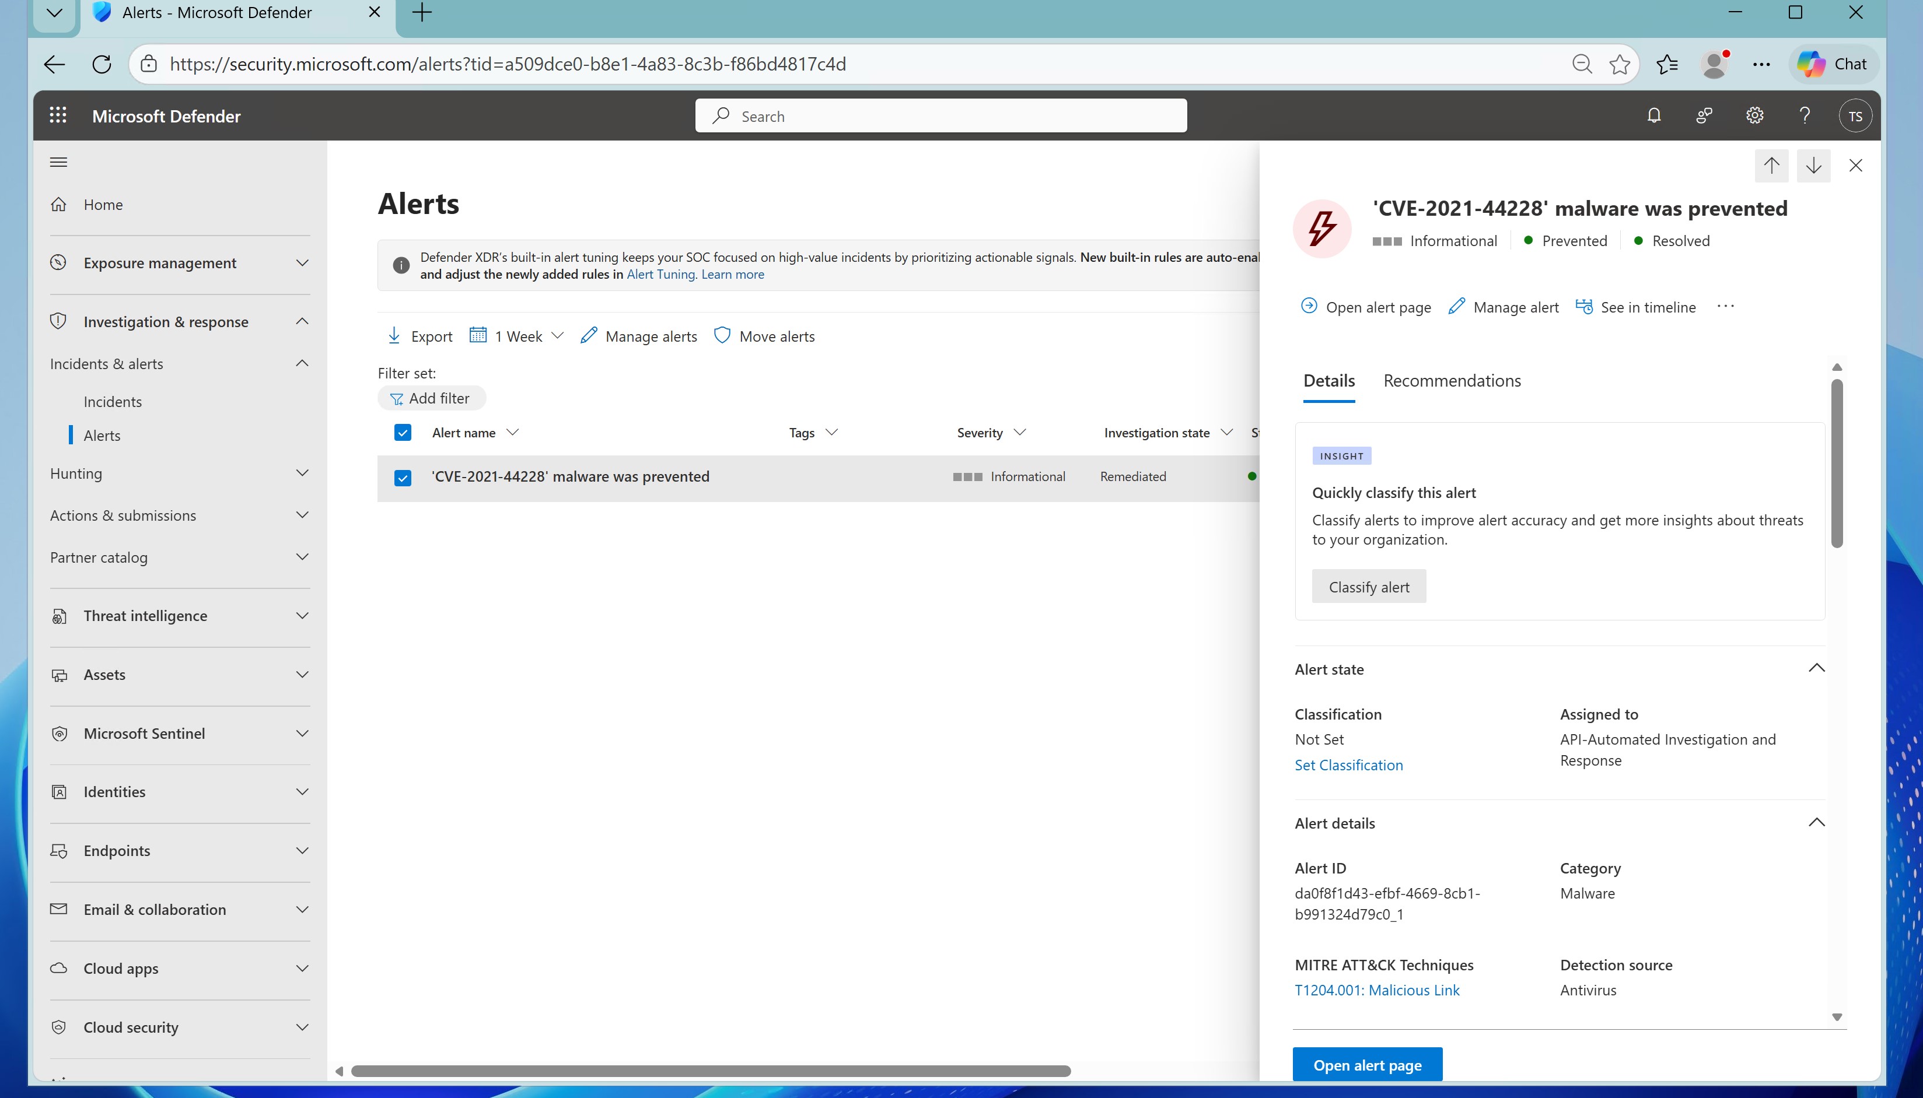The height and width of the screenshot is (1098, 1923).
Task: Collapse the navigation hamburger menu
Action: tap(58, 162)
